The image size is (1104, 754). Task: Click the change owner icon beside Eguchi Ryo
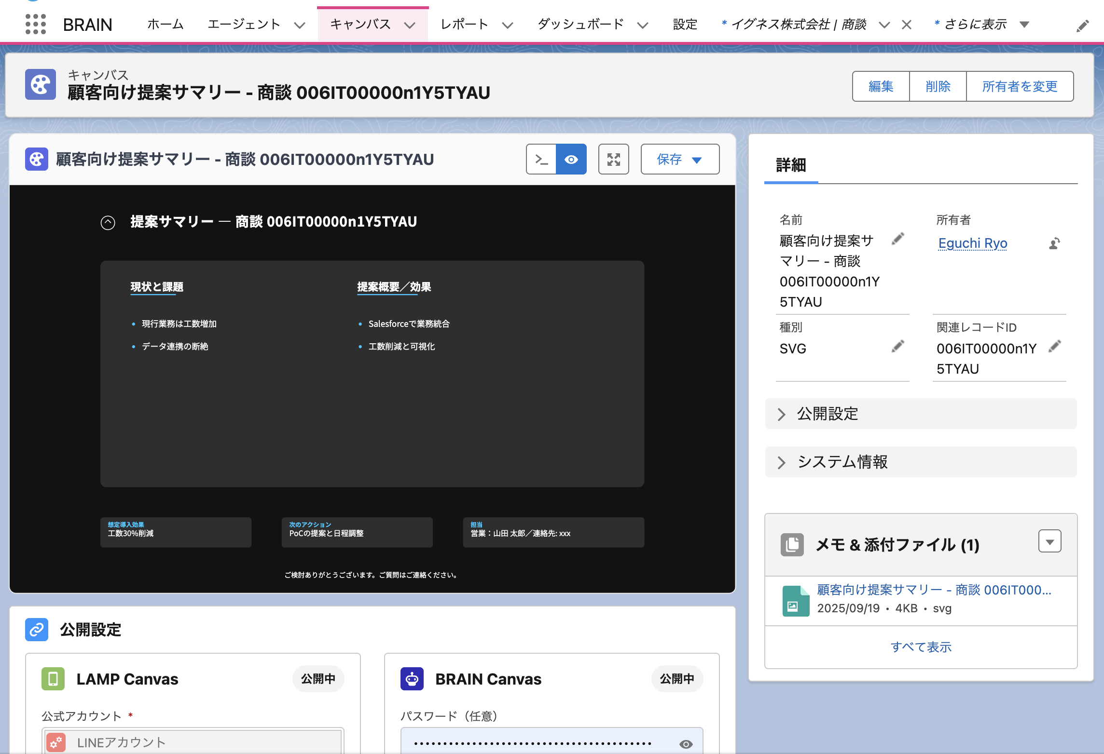point(1054,243)
